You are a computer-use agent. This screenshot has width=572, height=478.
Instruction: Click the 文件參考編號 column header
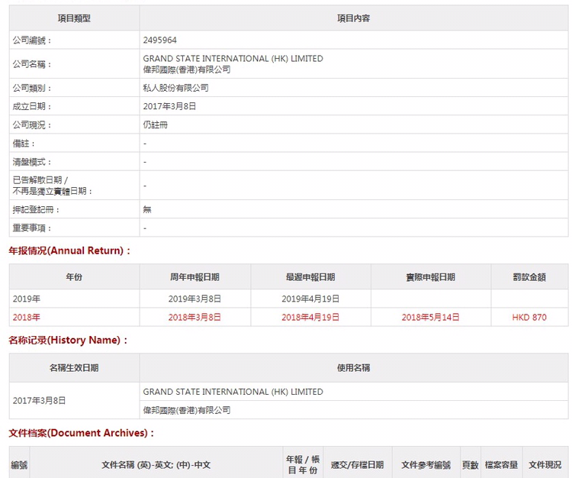pyautogui.click(x=426, y=465)
